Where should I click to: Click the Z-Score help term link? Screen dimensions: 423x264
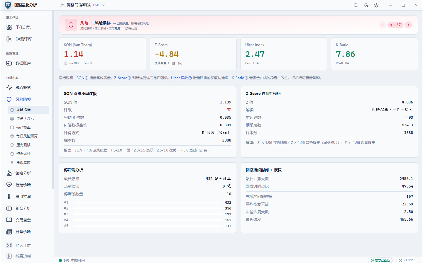[x=123, y=78]
